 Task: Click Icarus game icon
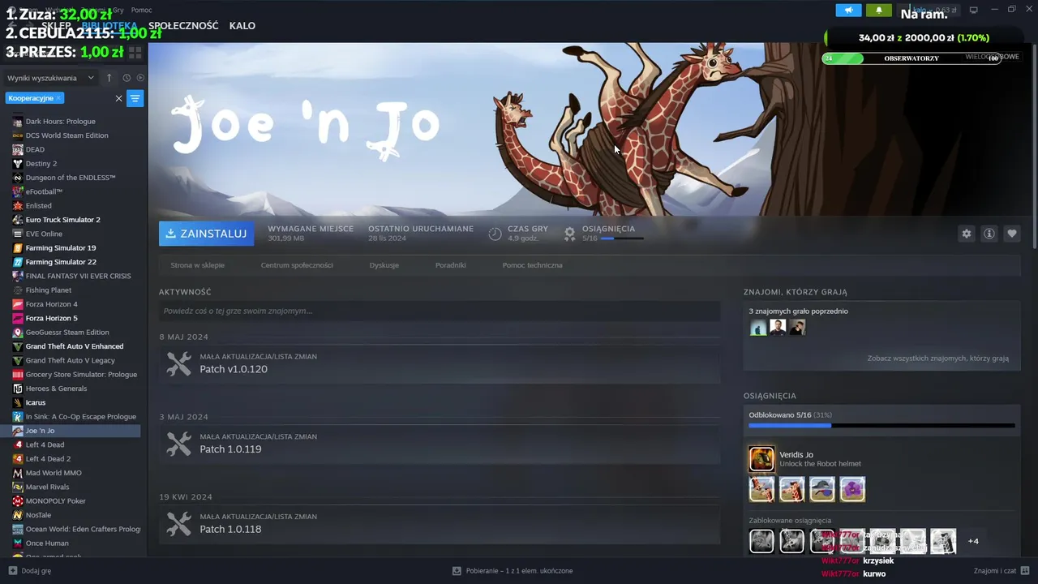pyautogui.click(x=18, y=402)
